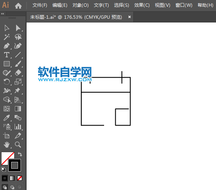Click the Home button

coord(18,6)
